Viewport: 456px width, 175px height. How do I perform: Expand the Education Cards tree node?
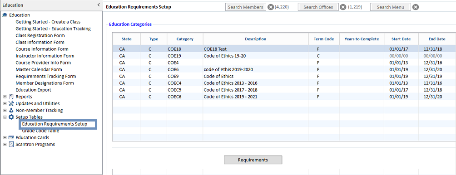click(5, 137)
